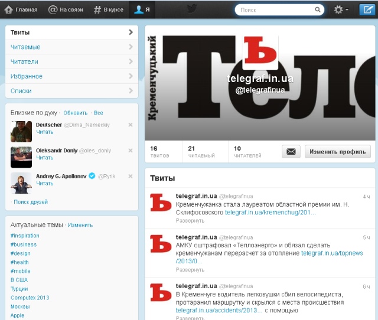378x320 pixels.
Task: Click the Twitter bird logo
Action: pyautogui.click(x=191, y=9)
